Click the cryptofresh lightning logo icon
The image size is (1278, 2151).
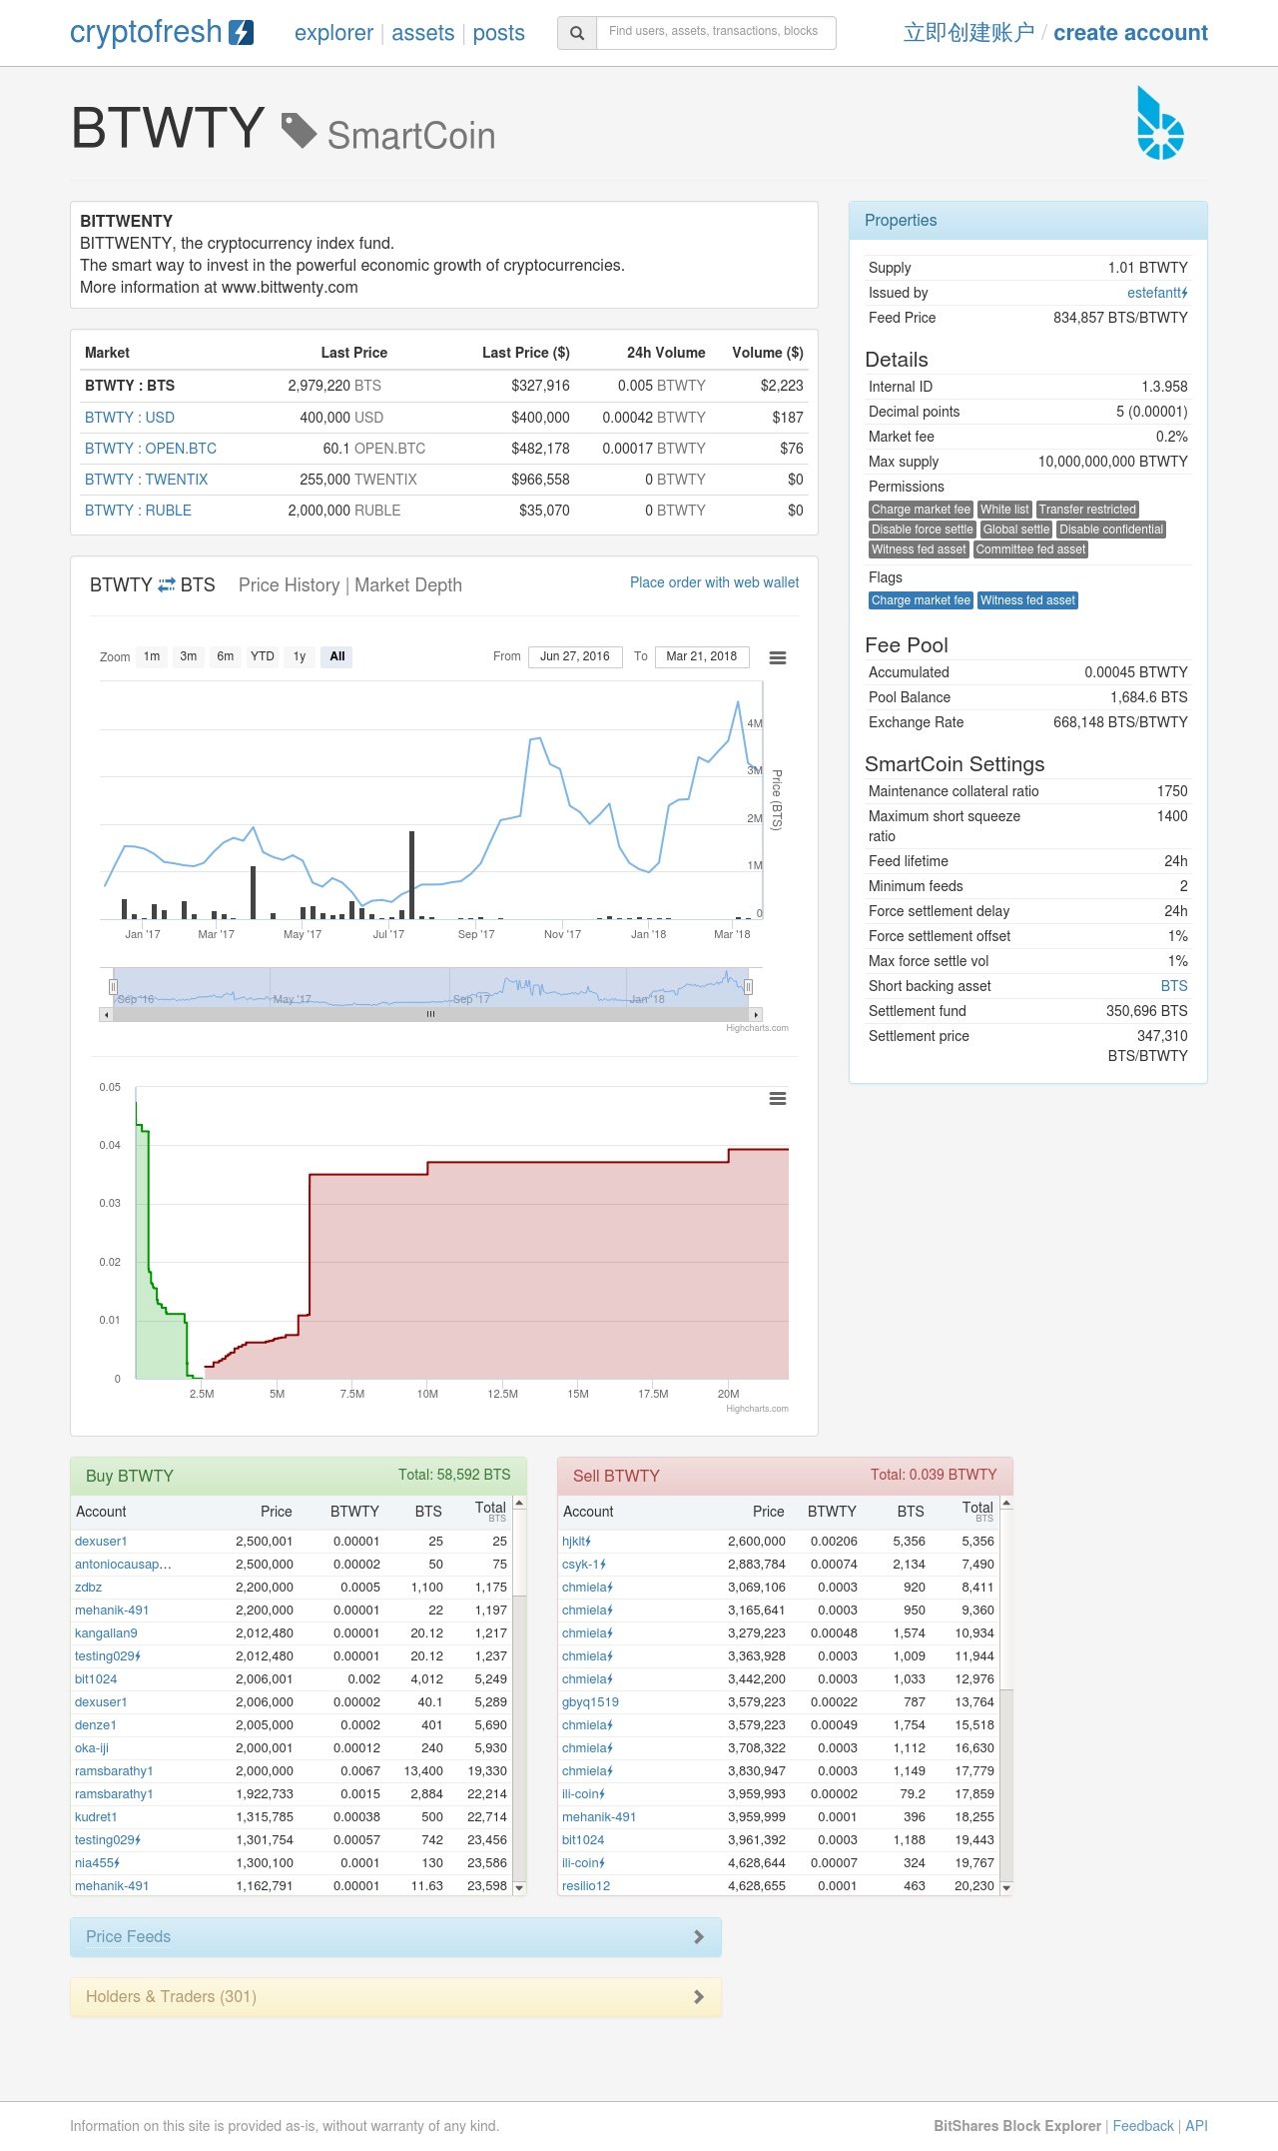pos(242,33)
